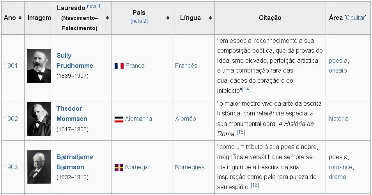The width and height of the screenshot is (372, 195).
Task: Click the German Empire flag icon
Action: point(119,119)
